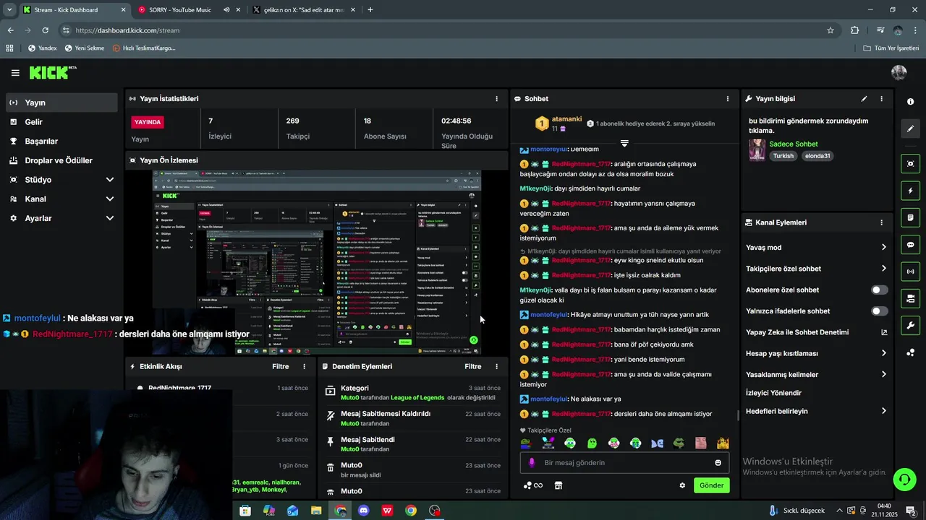Click the KICK logo
Viewport: 926px width, 520px height.
tap(52, 72)
